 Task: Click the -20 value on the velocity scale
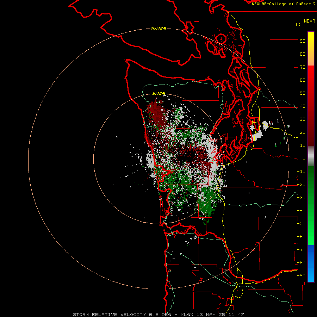click(x=301, y=185)
